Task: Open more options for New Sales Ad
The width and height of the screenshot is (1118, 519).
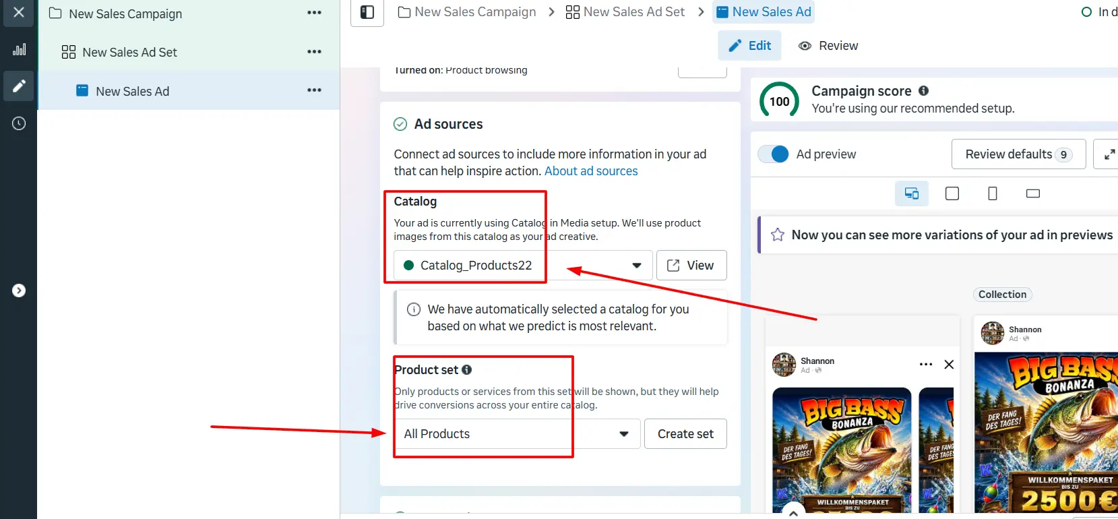Action: point(314,90)
